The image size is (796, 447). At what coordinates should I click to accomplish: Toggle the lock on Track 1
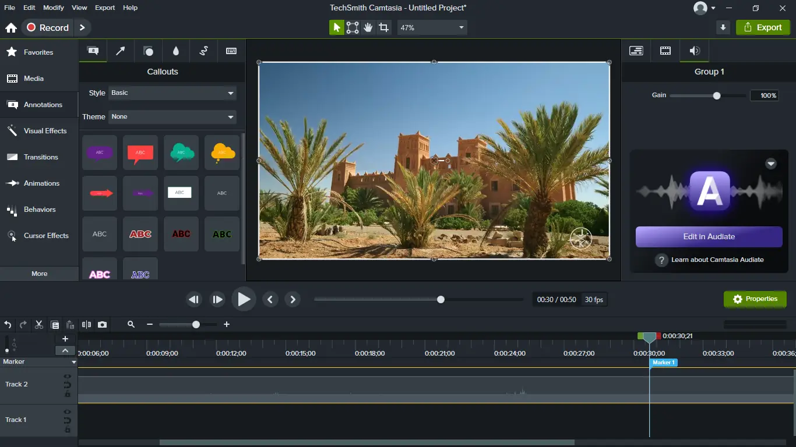click(68, 430)
